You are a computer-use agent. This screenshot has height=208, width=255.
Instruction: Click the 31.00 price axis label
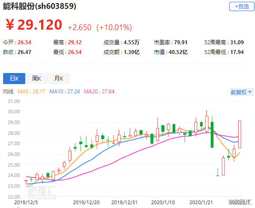click(14, 101)
